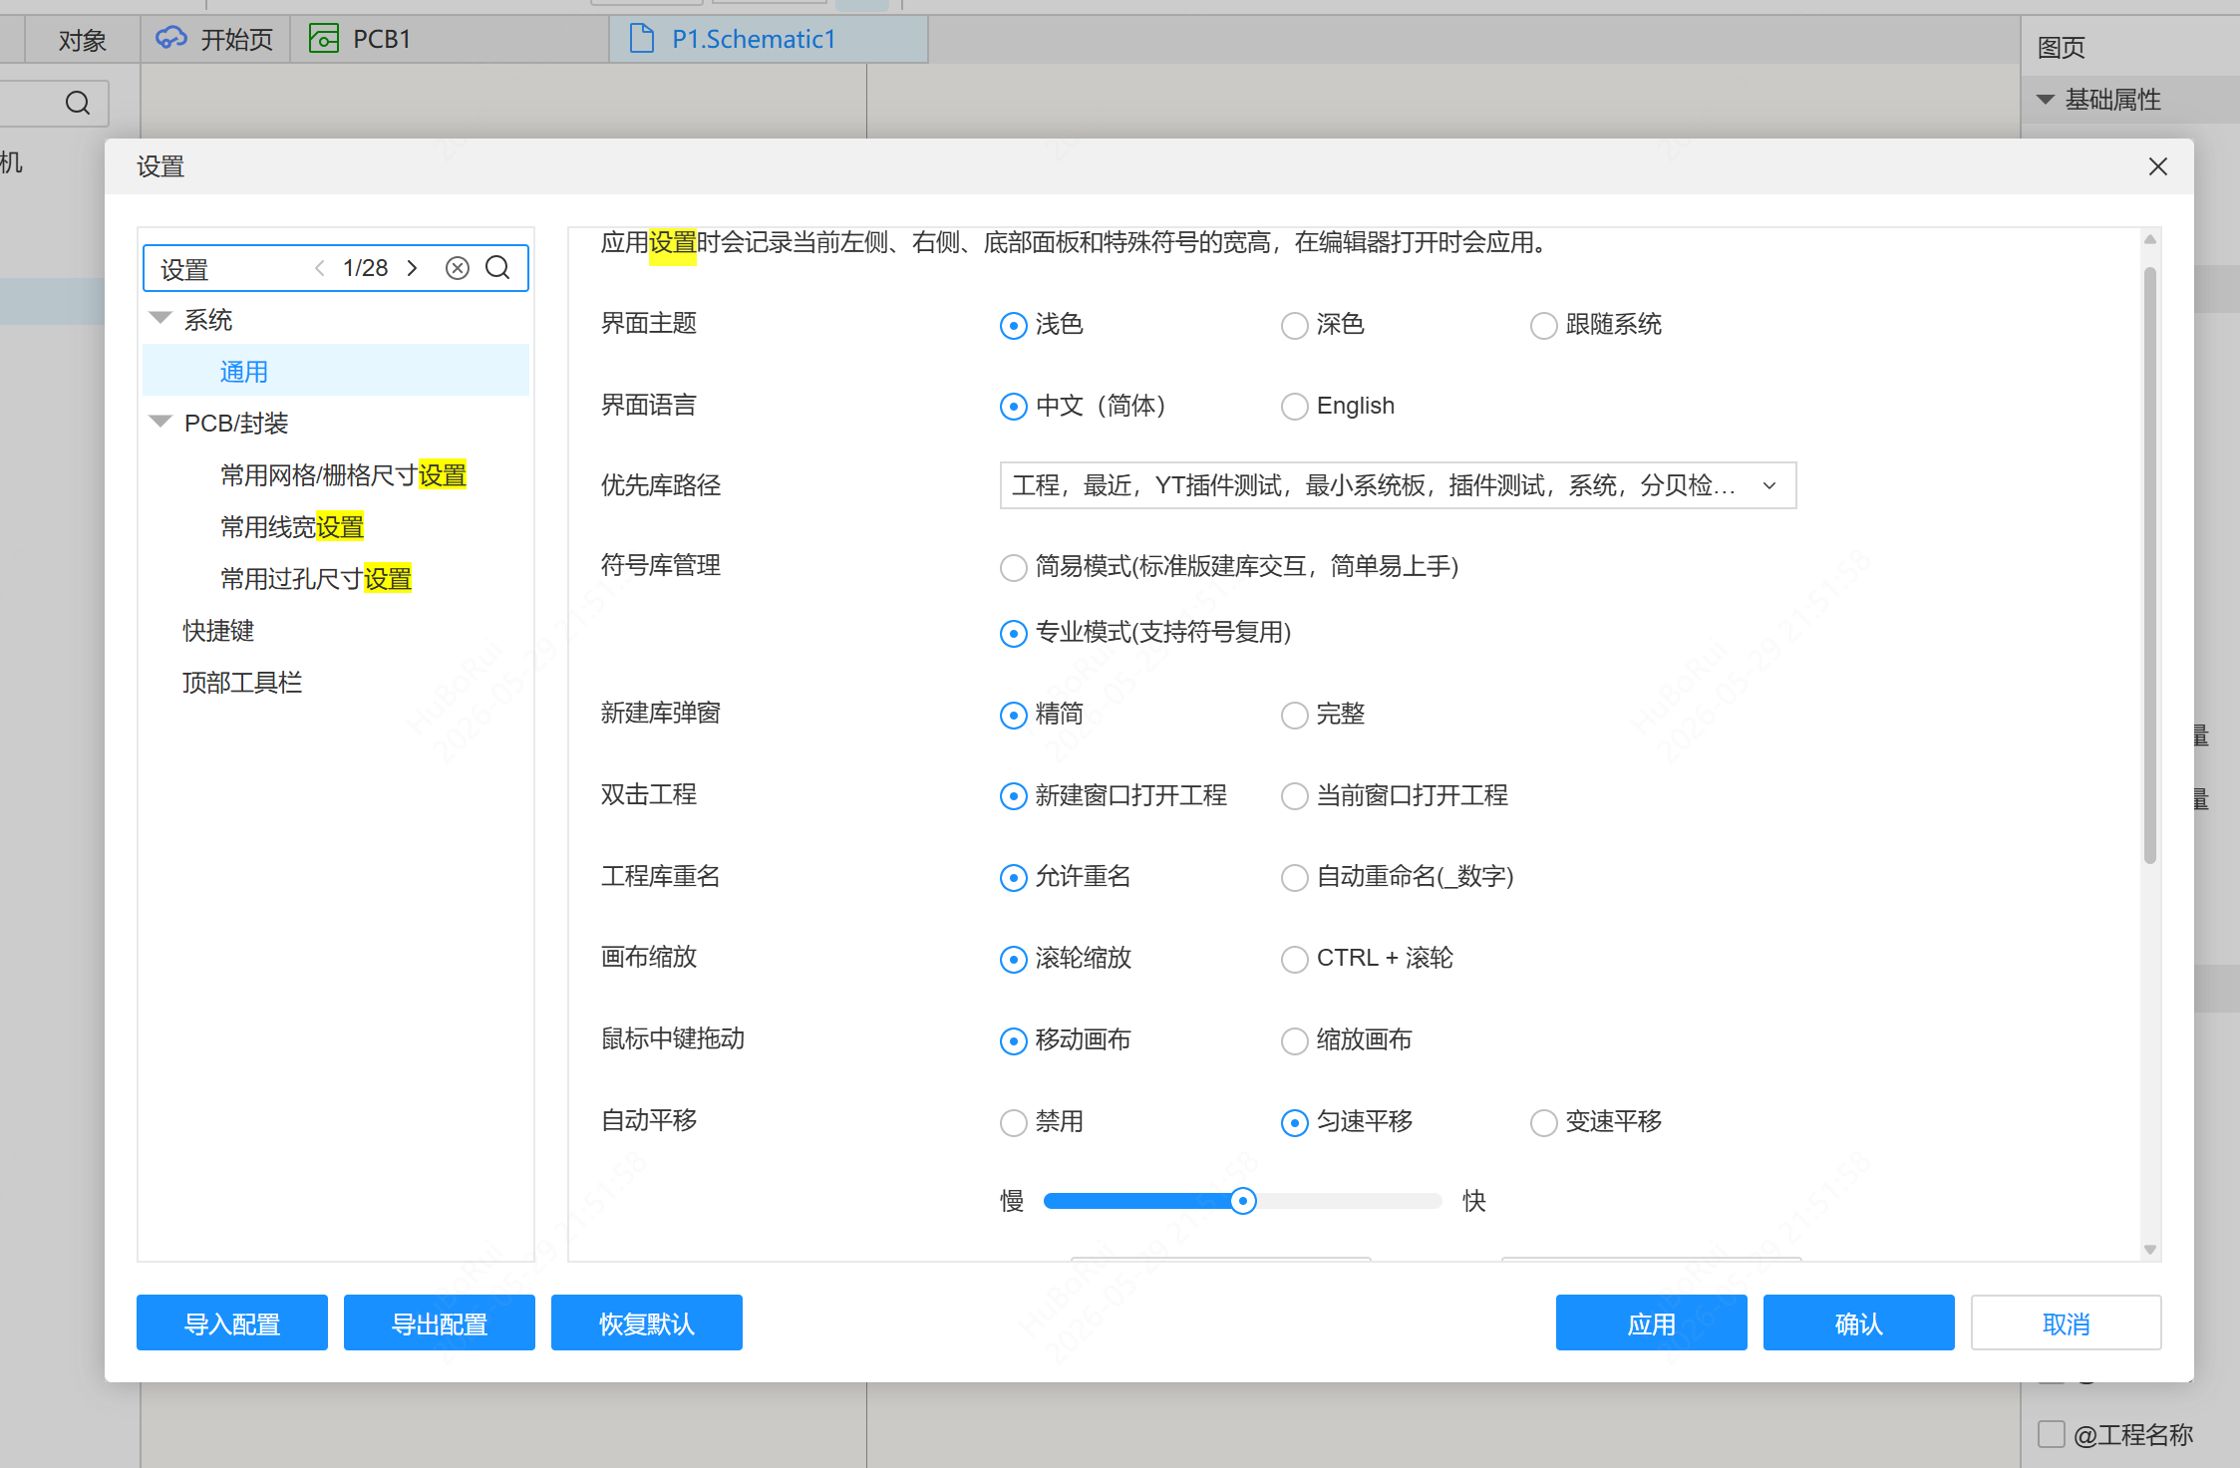Image resolution: width=2240 pixels, height=1468 pixels.
Task: Close the settings dialog with X
Action: click(x=2157, y=166)
